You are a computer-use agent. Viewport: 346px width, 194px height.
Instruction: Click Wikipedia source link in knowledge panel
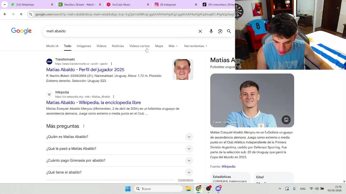click(x=228, y=167)
